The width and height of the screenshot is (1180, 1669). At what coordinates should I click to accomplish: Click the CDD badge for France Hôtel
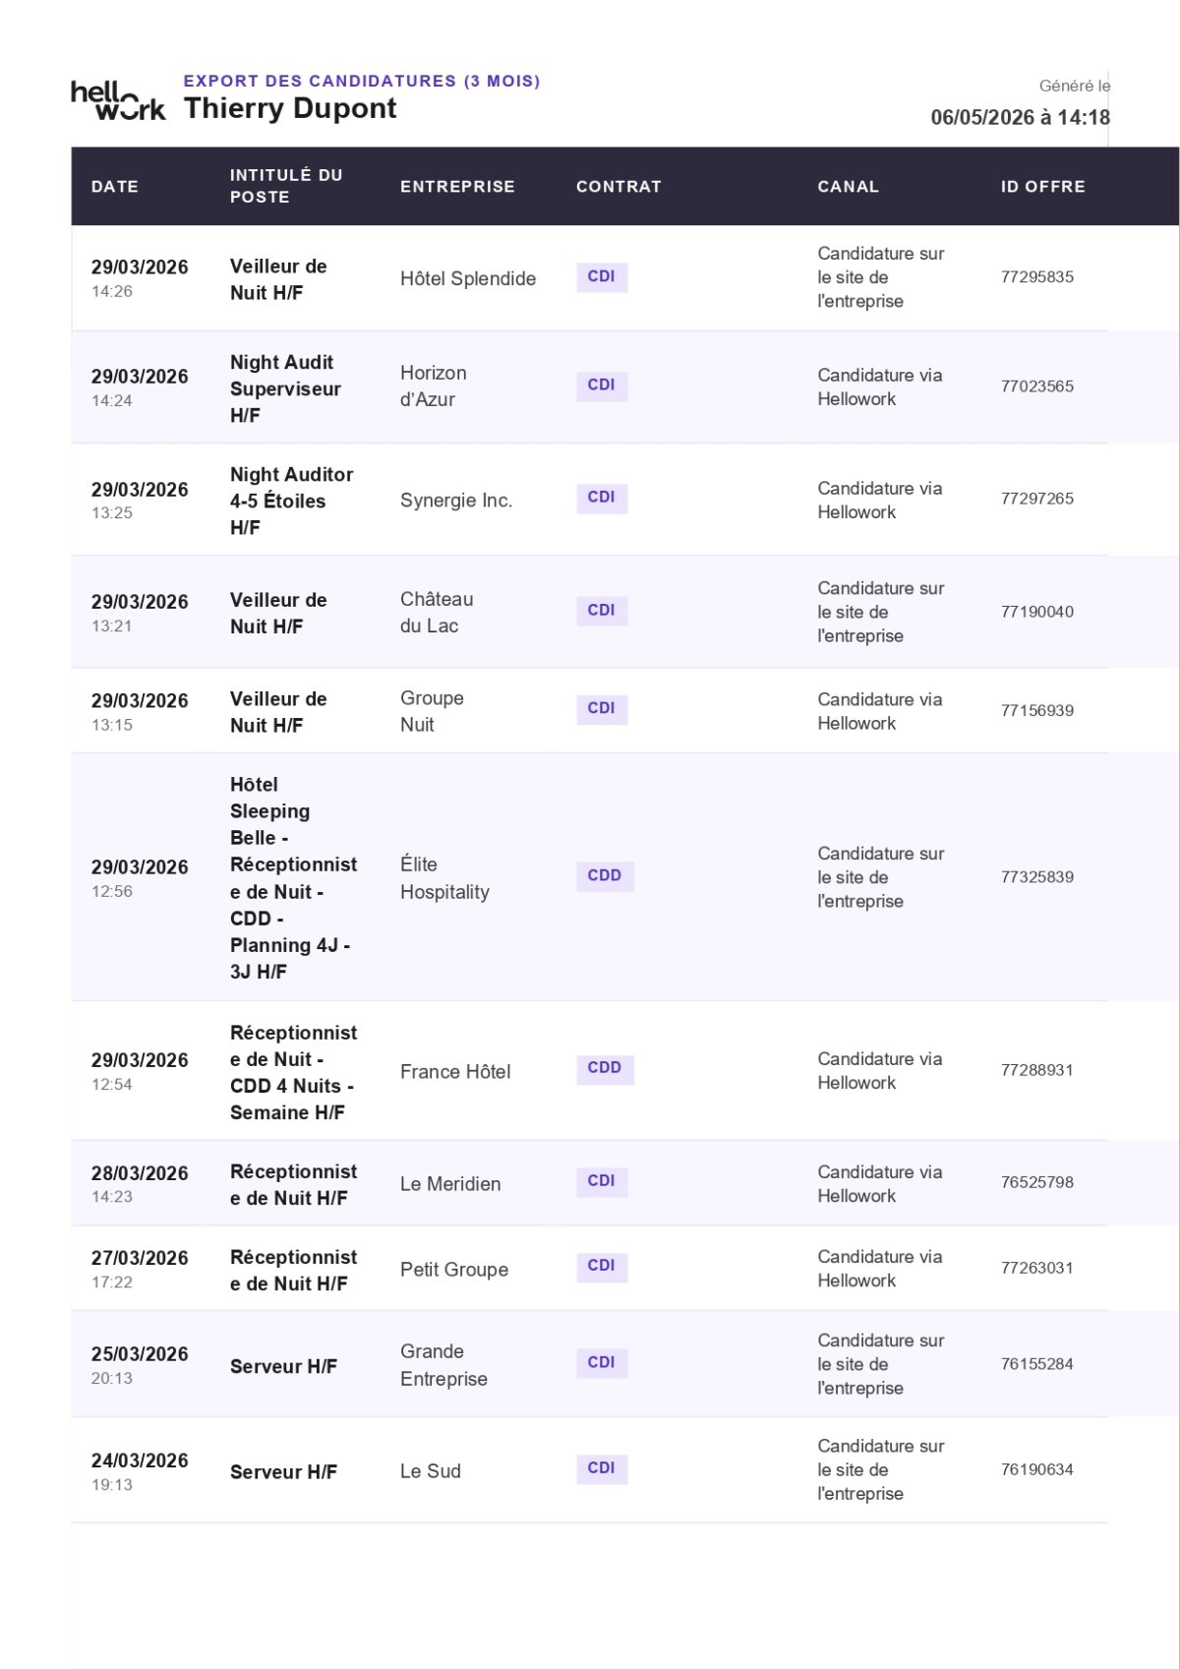[x=605, y=1068]
